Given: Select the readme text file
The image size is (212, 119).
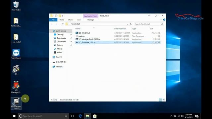Looking at the screenshot, I should tap(118, 36).
